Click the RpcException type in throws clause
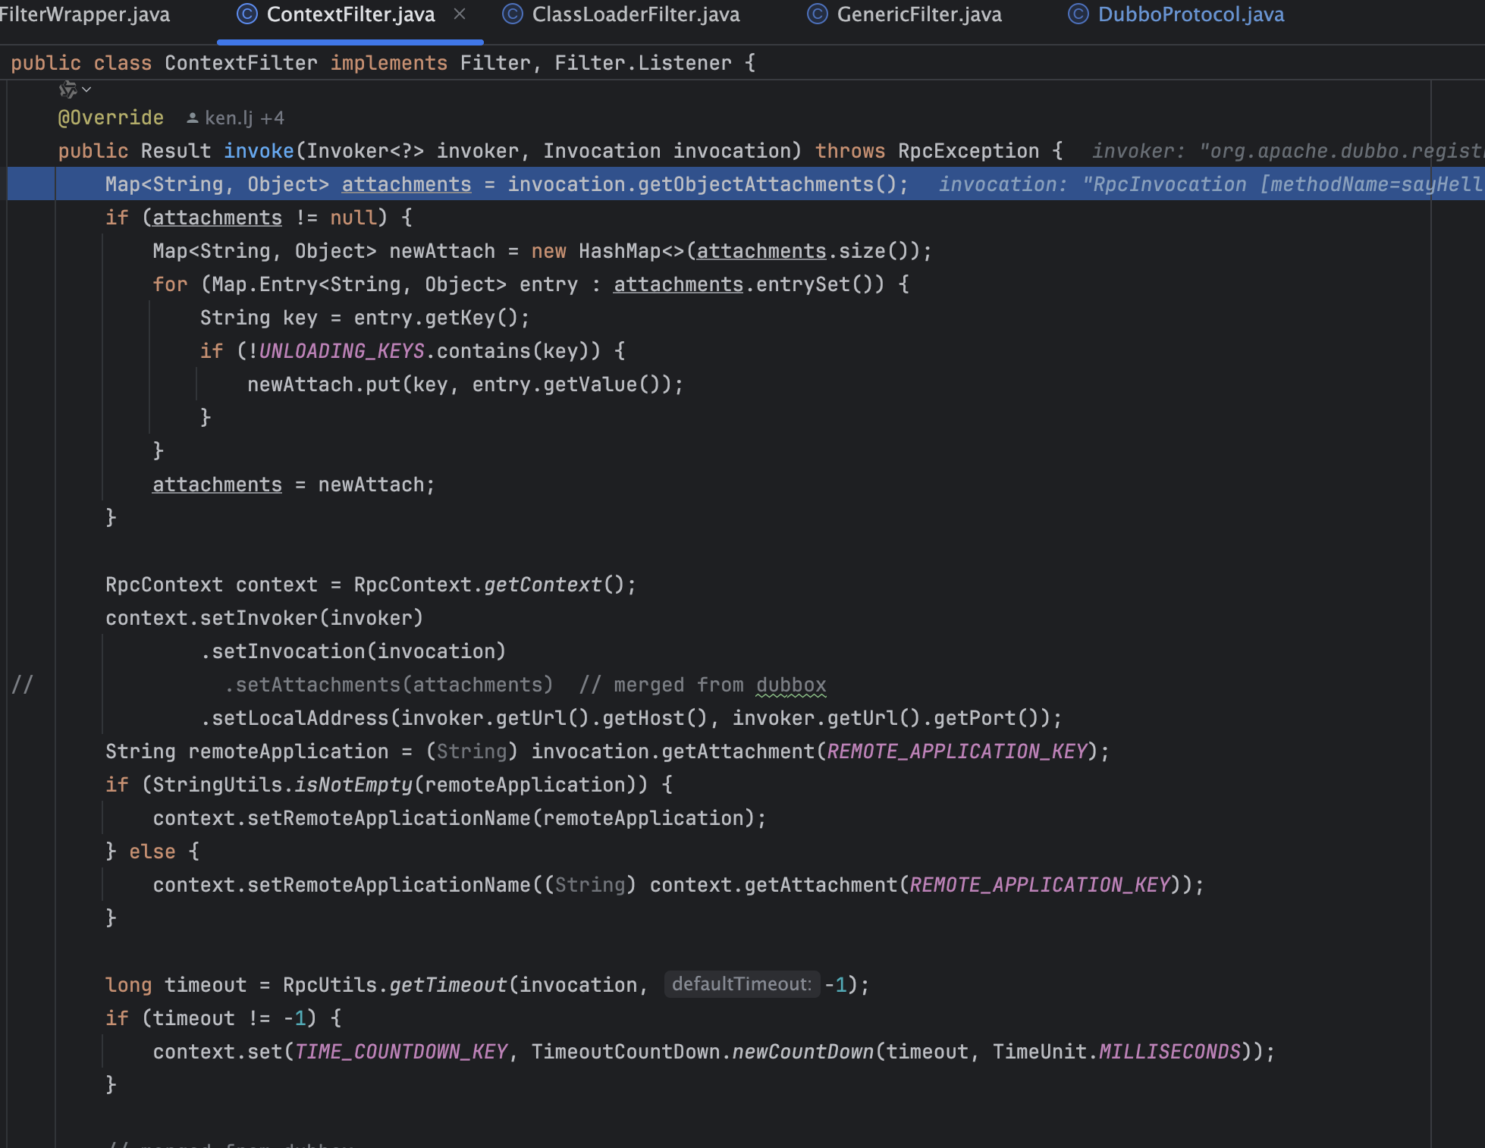This screenshot has width=1485, height=1148. (x=969, y=151)
